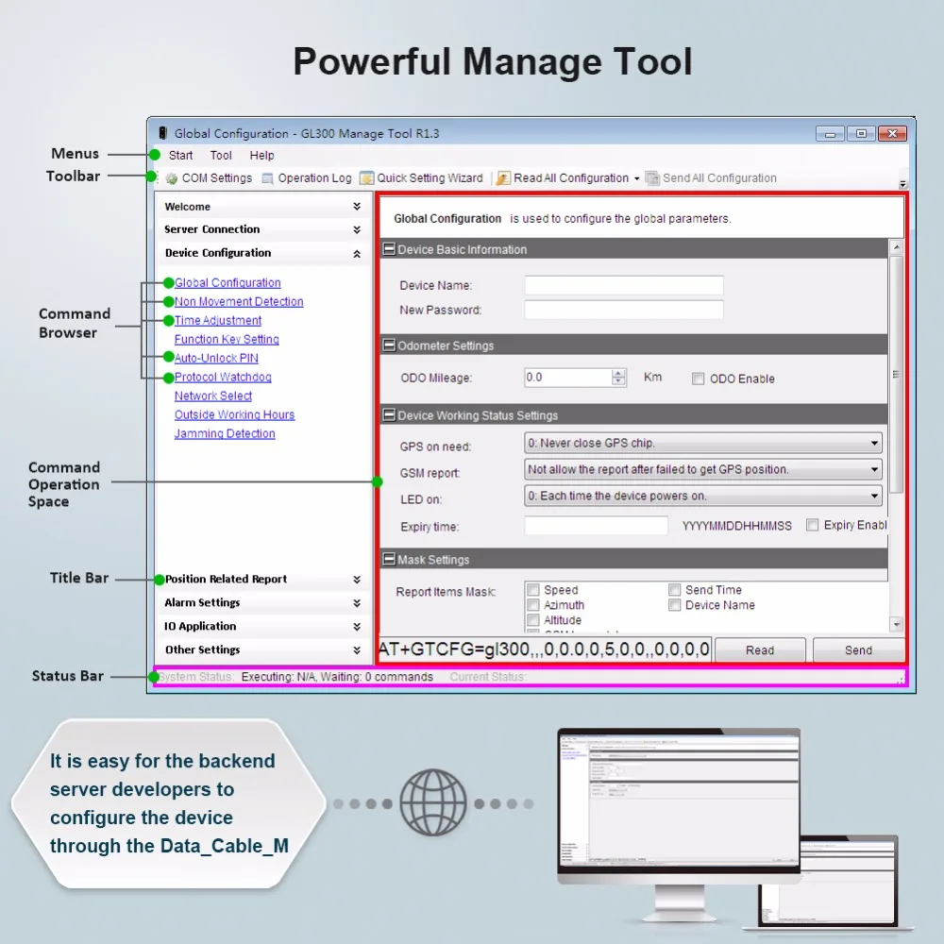The image size is (944, 944).
Task: Decrease ODO Mileage with down stepper
Action: [618, 381]
